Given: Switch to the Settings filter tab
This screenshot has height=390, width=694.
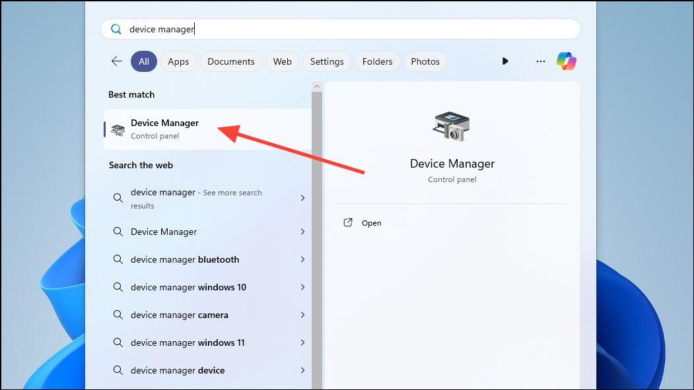Looking at the screenshot, I should click(327, 61).
